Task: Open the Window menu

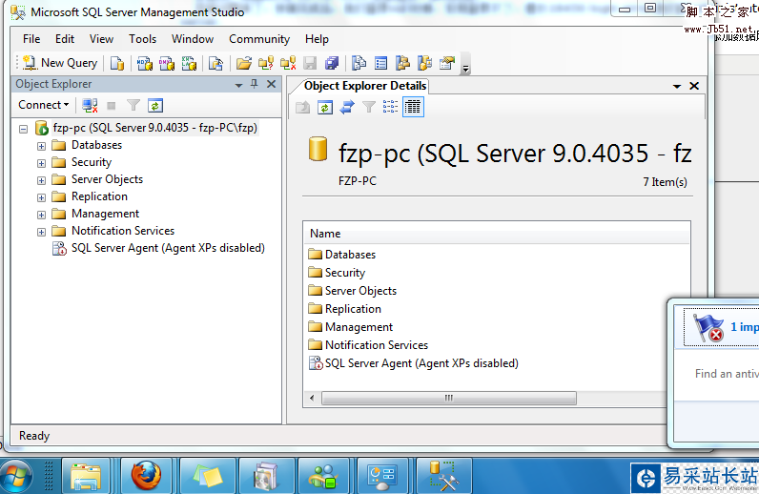Action: [193, 39]
